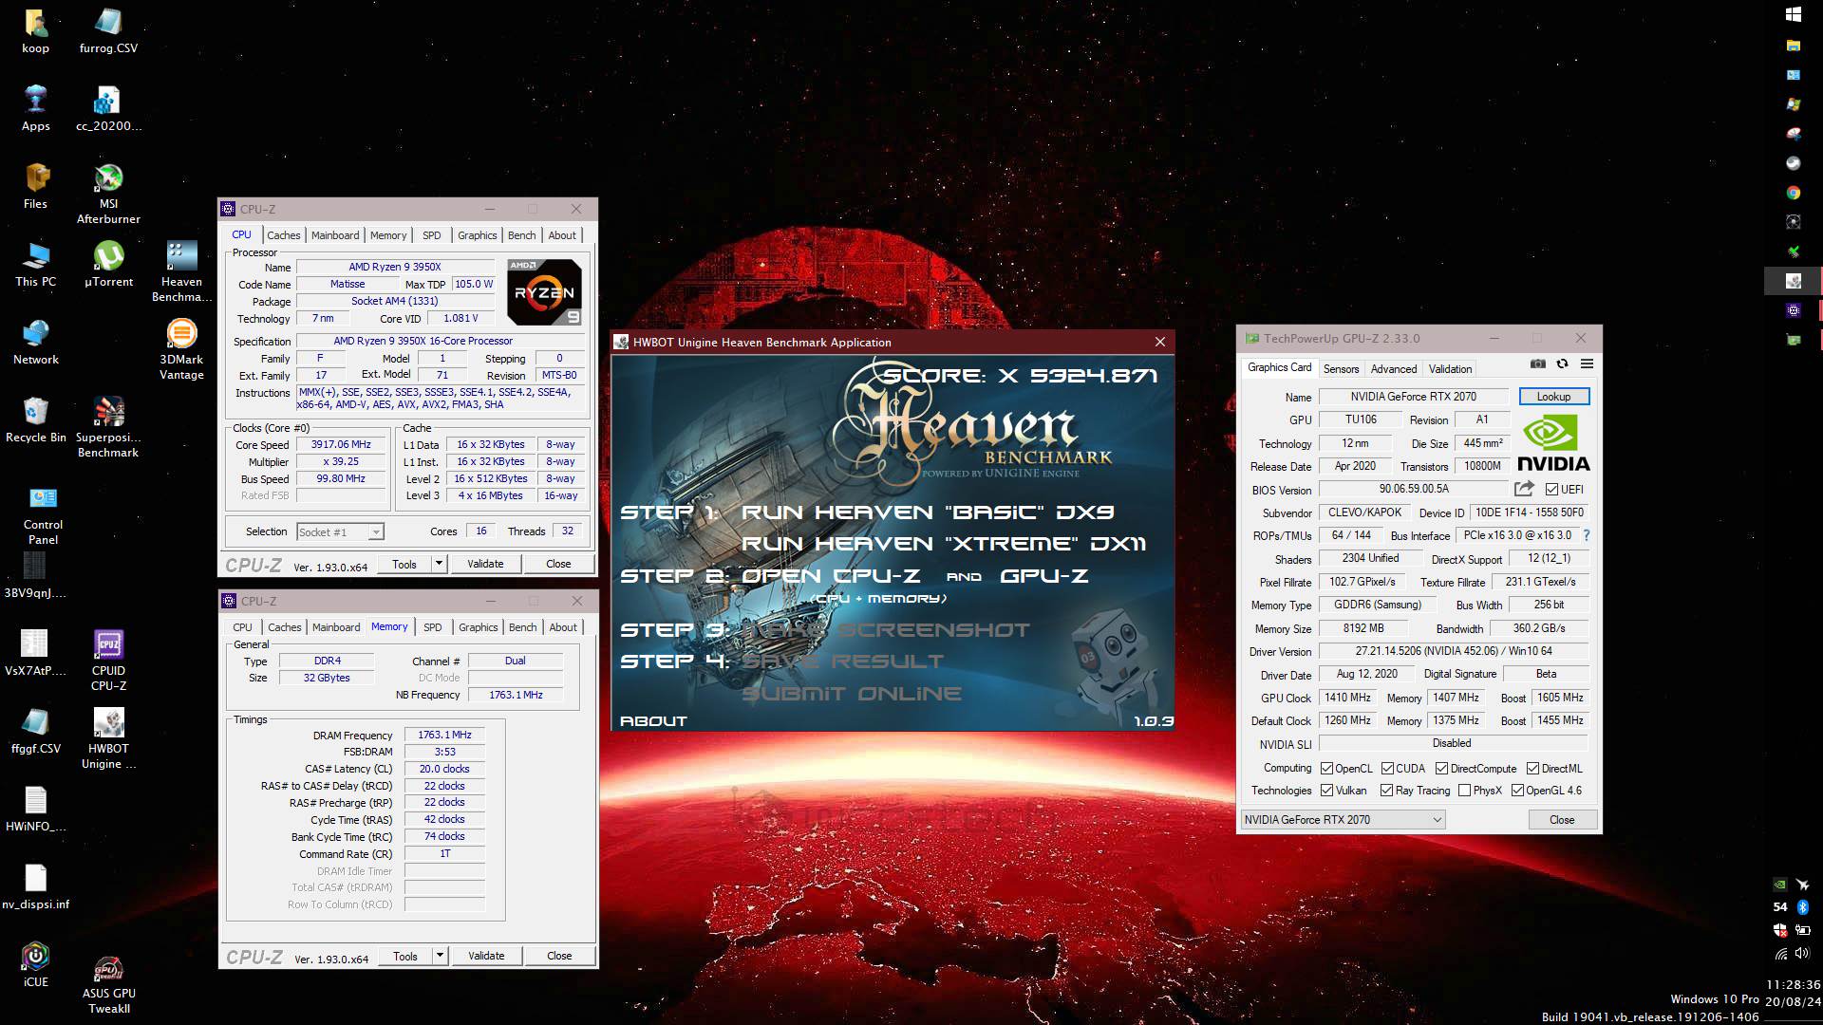
Task: Open Mainboard tab in upper CPU-Z window
Action: click(335, 235)
